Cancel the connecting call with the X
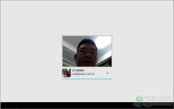 pyautogui.click(x=108, y=73)
